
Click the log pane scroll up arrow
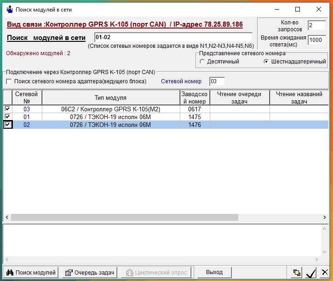pos(325,229)
